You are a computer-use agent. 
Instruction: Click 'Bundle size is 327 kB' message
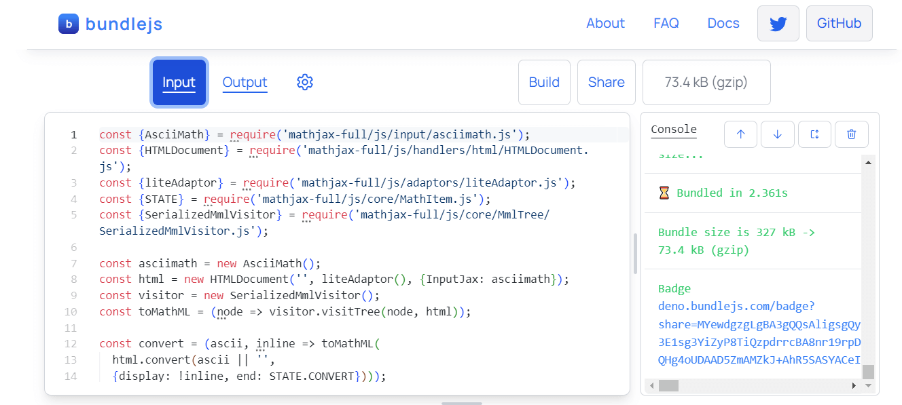pos(727,232)
